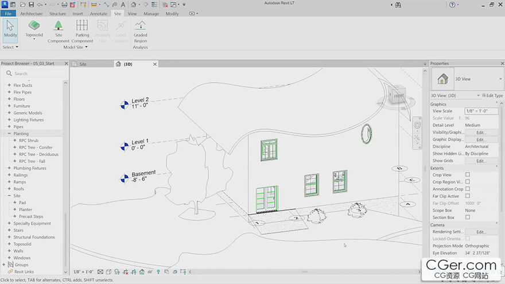Open the Architecture ribbon tab

click(x=31, y=14)
